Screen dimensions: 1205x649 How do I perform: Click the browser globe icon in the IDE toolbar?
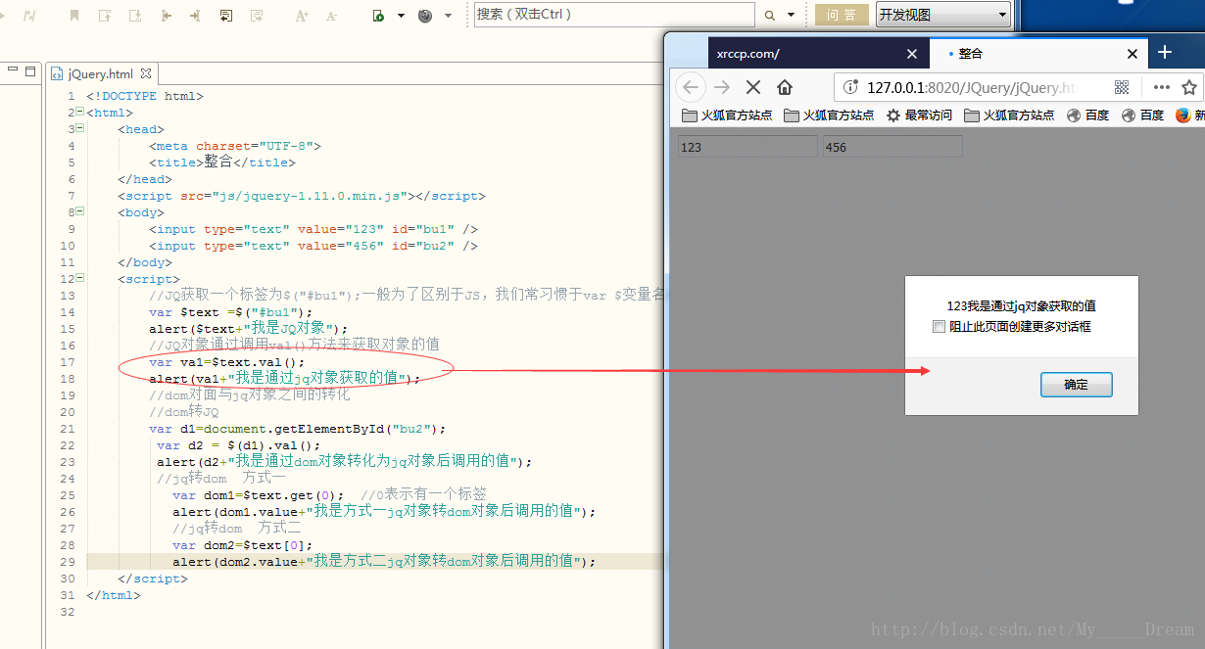(x=425, y=16)
